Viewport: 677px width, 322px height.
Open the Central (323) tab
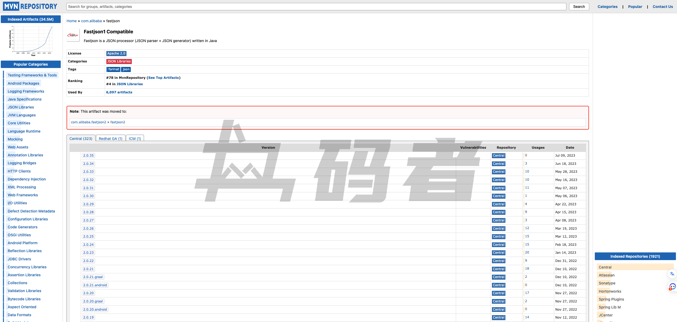pyautogui.click(x=81, y=139)
